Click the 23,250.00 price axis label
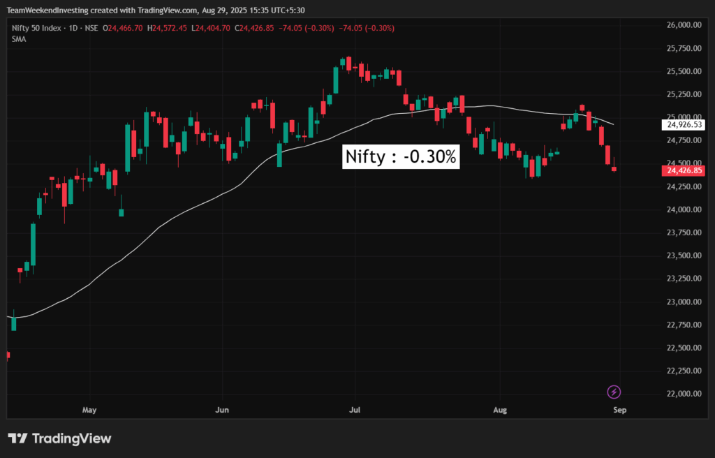This screenshot has width=715, height=458. [684, 279]
